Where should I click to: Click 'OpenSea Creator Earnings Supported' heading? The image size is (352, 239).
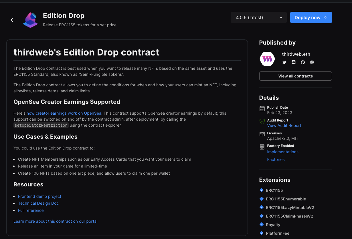coord(67,102)
